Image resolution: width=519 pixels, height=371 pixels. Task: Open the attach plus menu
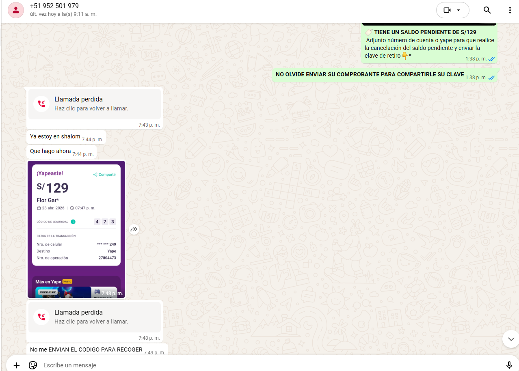16,365
